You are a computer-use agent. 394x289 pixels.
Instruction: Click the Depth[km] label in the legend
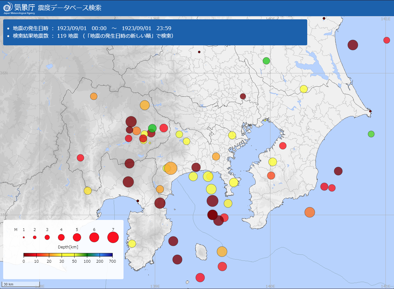[x=68, y=247]
